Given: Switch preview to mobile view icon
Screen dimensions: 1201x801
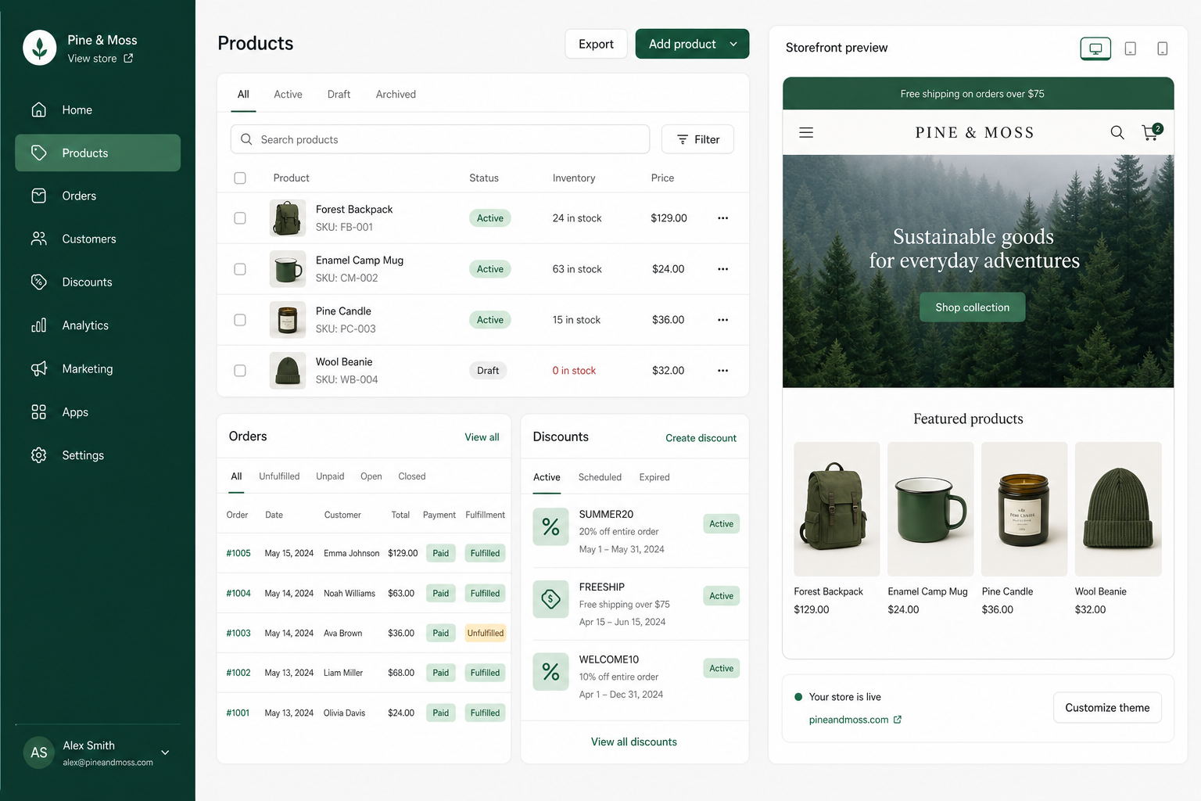Looking at the screenshot, I should point(1163,48).
